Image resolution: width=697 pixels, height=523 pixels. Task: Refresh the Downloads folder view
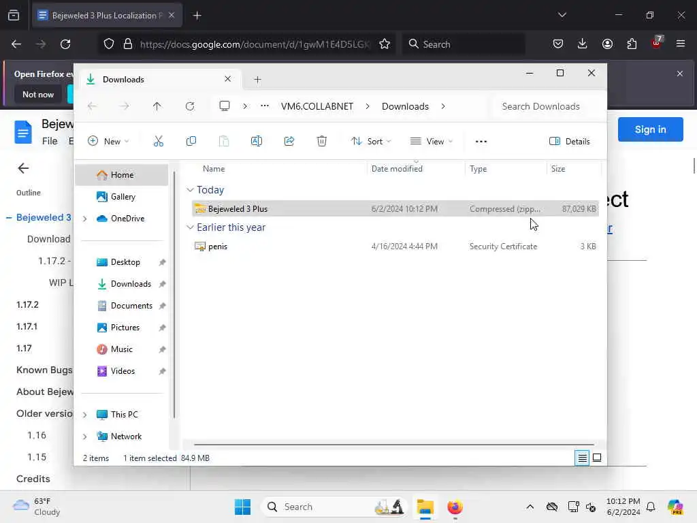pyautogui.click(x=190, y=106)
